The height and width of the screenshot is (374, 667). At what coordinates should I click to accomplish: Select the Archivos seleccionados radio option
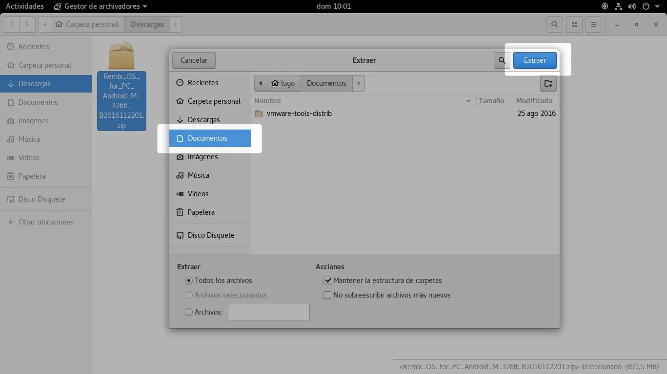pyautogui.click(x=188, y=295)
